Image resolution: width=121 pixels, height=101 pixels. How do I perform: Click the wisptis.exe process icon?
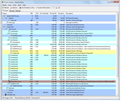pos(11,53)
